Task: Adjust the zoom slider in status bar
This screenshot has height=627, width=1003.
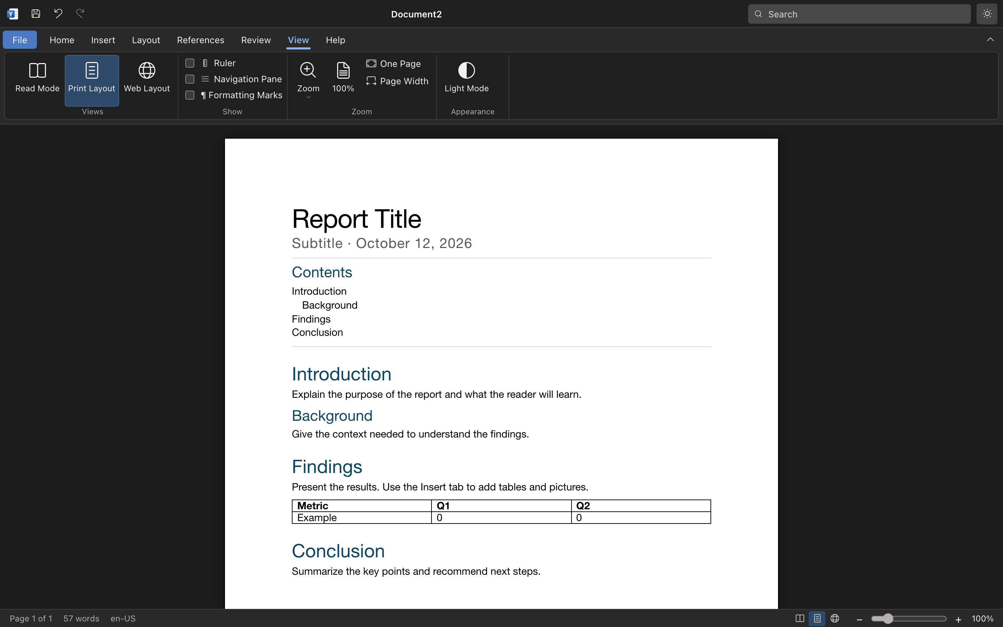Action: coord(909,618)
